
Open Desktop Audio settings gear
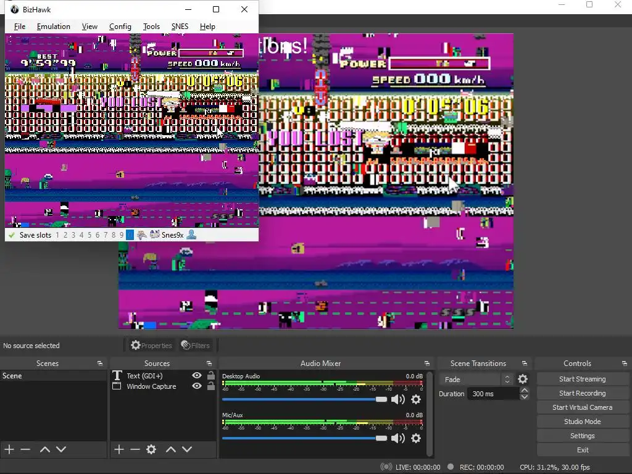416,399
